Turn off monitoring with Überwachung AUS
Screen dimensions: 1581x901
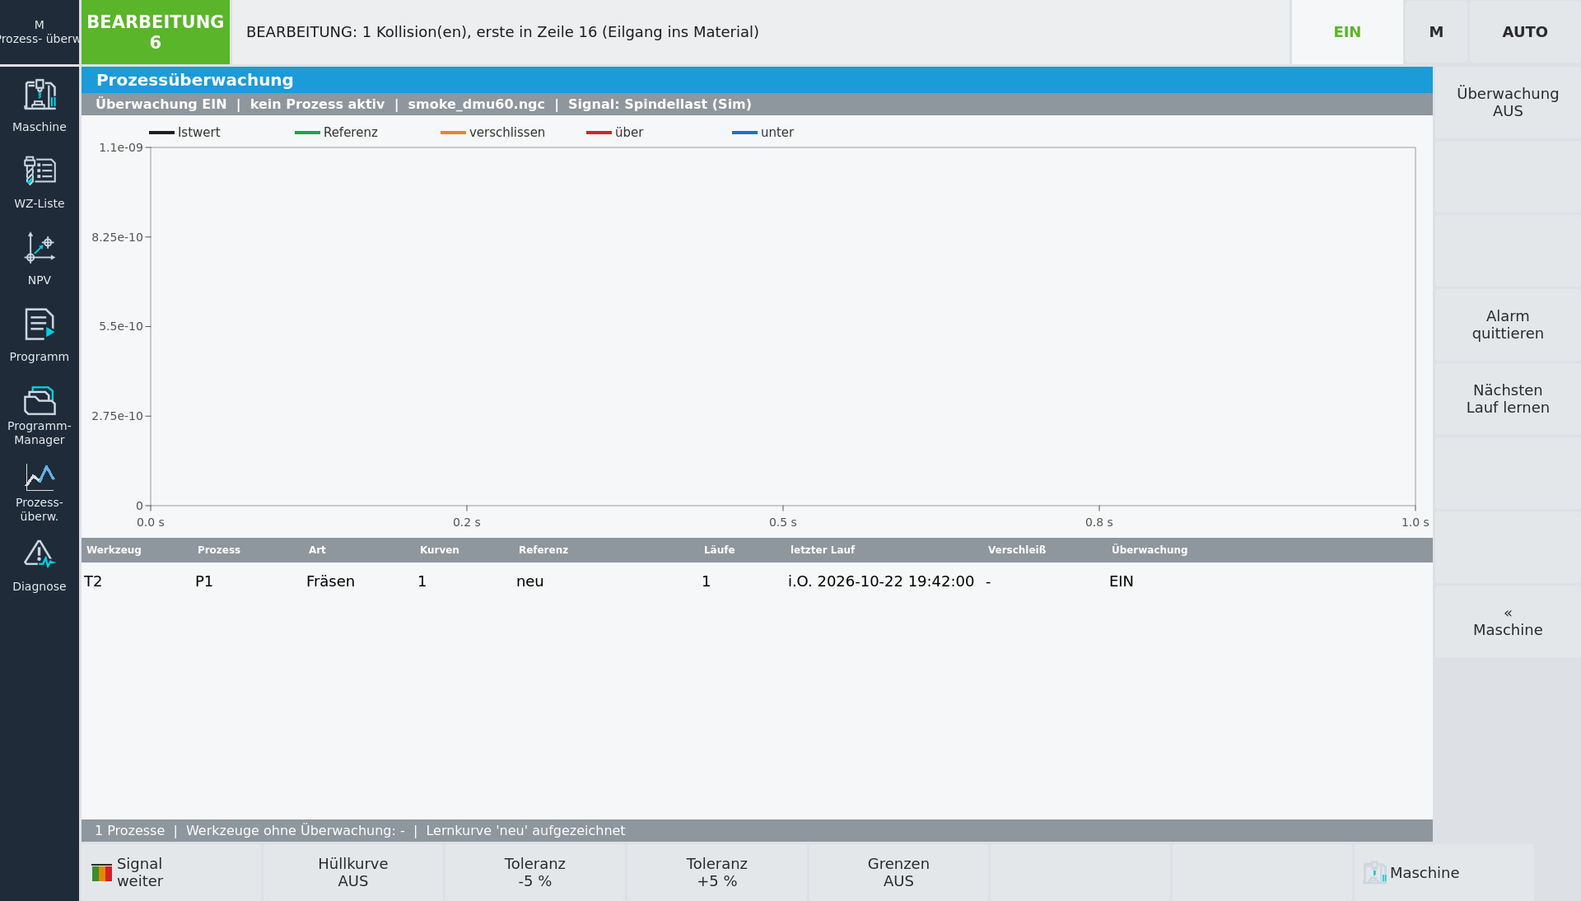[x=1508, y=102]
